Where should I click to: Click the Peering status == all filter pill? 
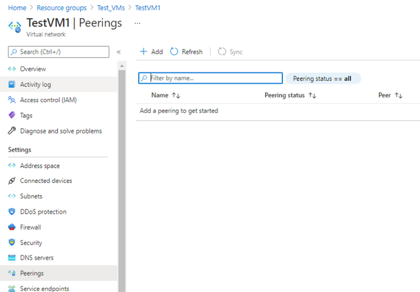pos(323,79)
